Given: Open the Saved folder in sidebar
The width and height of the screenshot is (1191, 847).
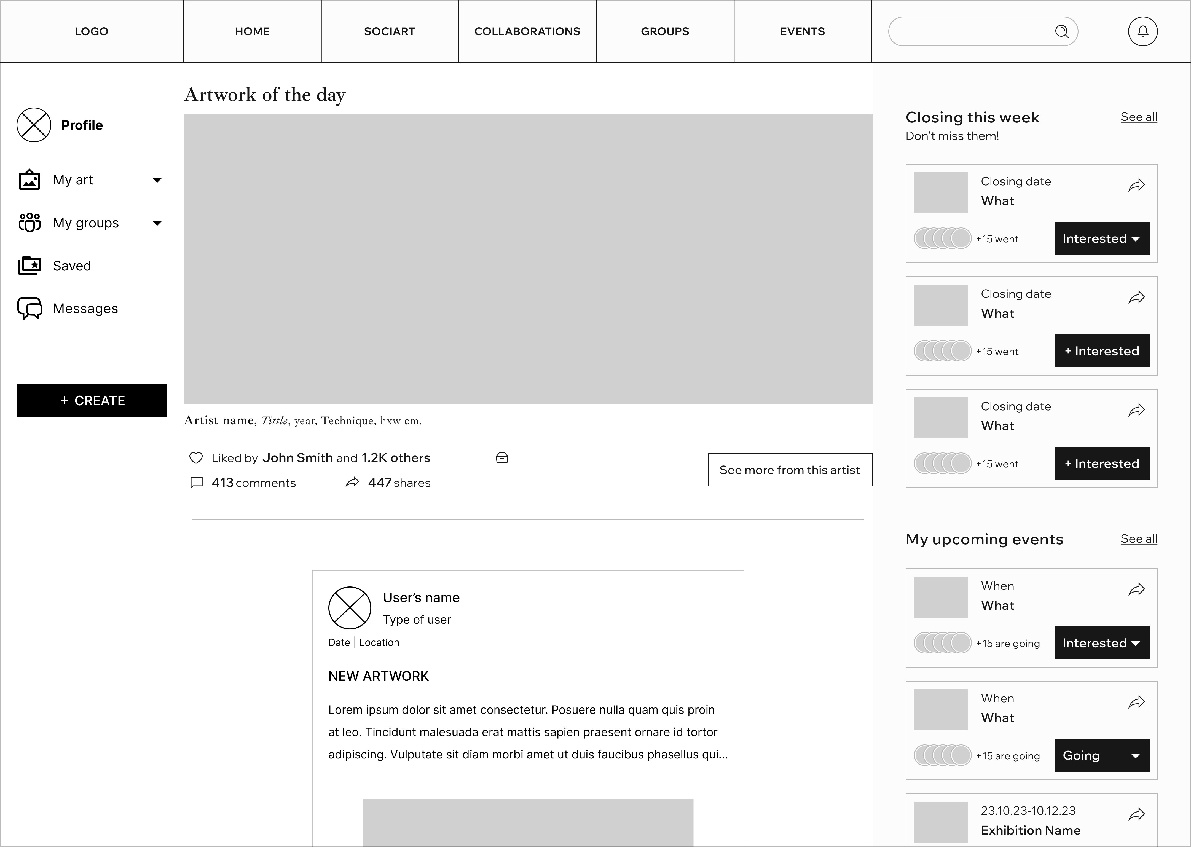Looking at the screenshot, I should tap(72, 266).
